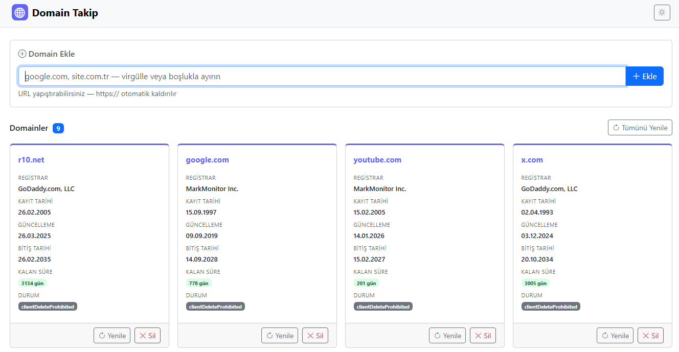Screen dimensions: 679x352
Task: Click the expiry date 14.09.2028
Action: (x=202, y=259)
